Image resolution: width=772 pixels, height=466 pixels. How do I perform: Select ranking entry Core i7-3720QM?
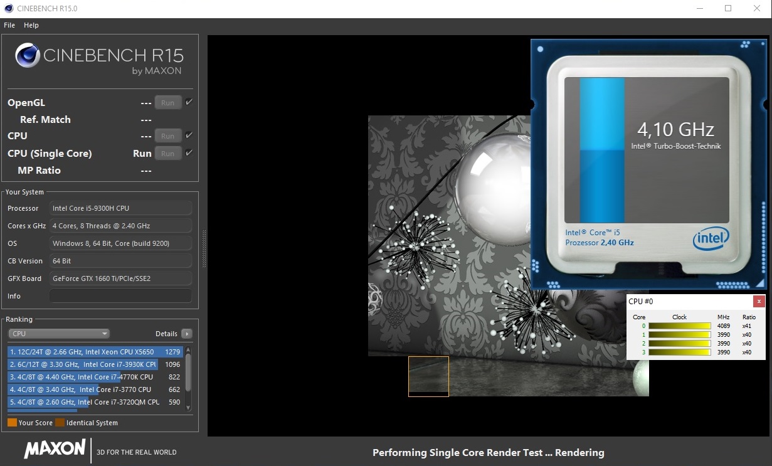tap(95, 402)
